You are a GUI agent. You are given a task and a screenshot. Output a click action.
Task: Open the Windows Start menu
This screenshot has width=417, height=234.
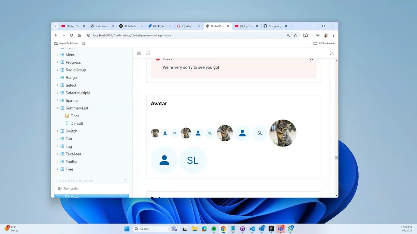click(x=127, y=229)
